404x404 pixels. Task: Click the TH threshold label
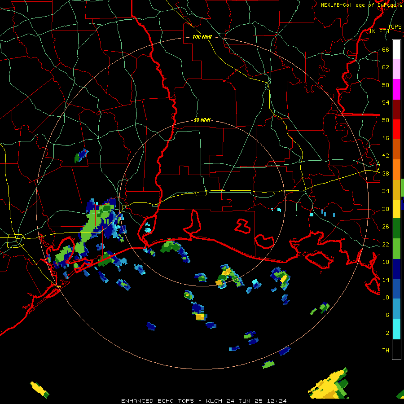[x=386, y=350]
